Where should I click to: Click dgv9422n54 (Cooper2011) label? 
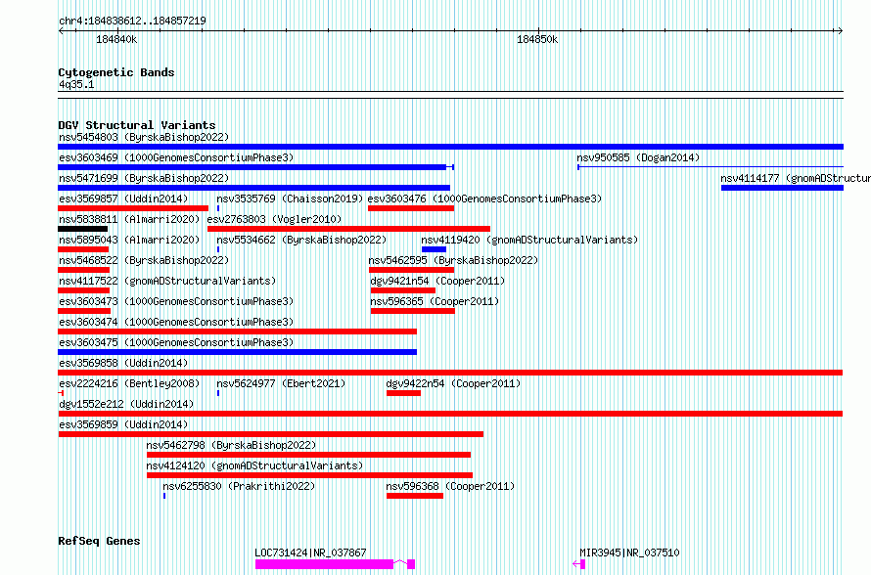453,383
